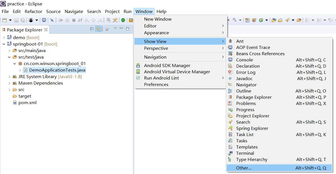Collapse the cn.com.winson.springboot_01 package
Screen dimensions: 336x174
pyautogui.click(x=14, y=63)
